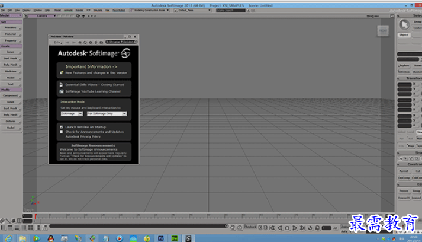Viewport: 422px width, 242px height.
Task: Click the Parent button in Constrain panel
Action: (x=404, y=171)
